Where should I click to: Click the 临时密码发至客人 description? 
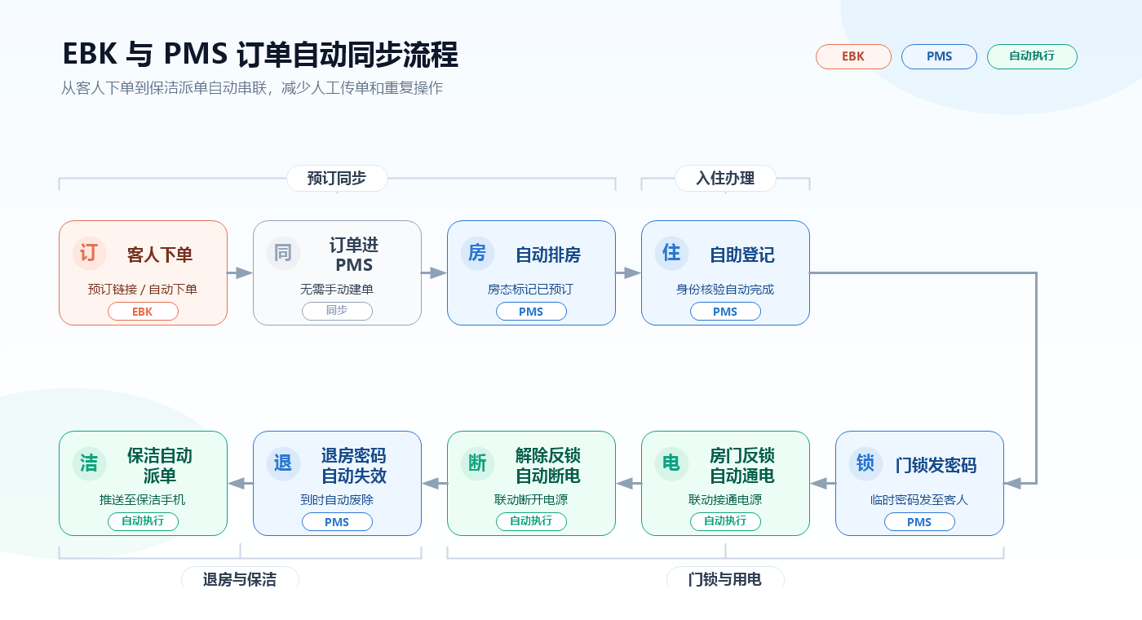pos(919,499)
